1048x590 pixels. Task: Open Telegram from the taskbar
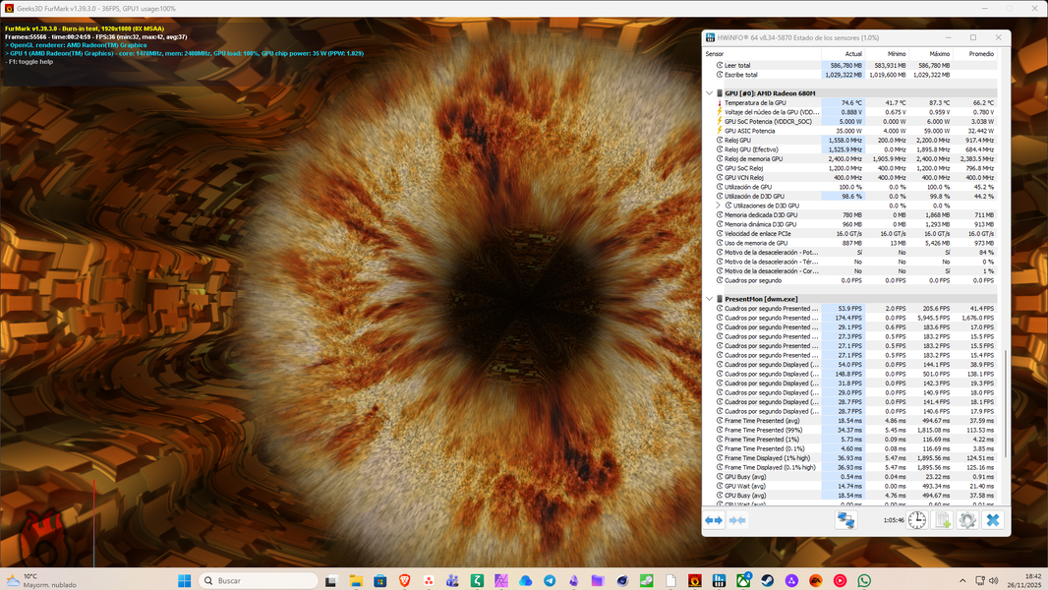(x=550, y=580)
